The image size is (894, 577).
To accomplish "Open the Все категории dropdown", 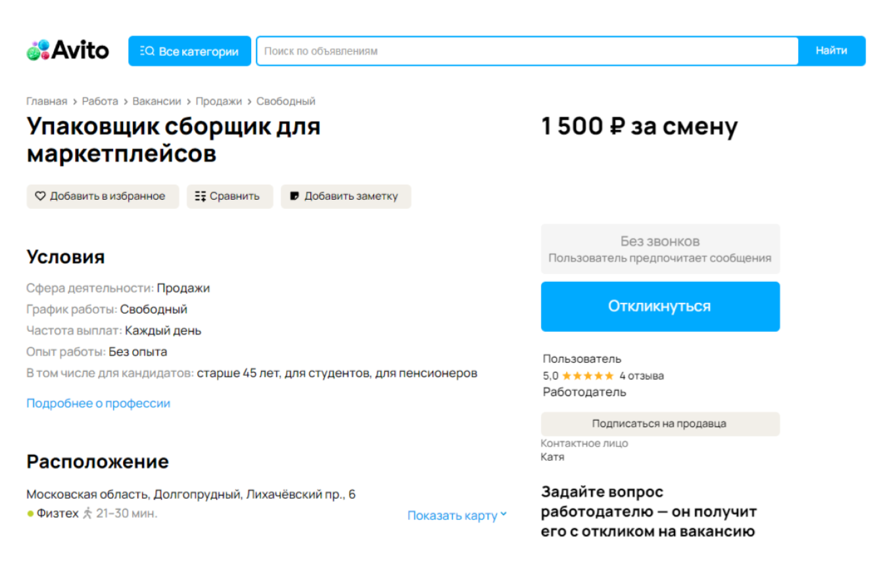I will (x=189, y=51).
